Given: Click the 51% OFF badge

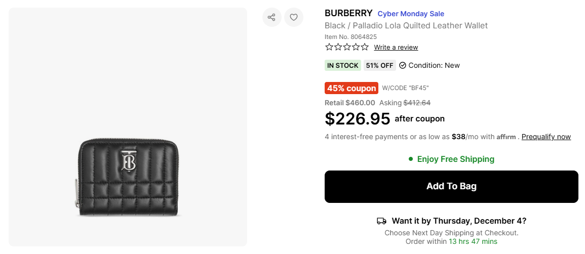Looking at the screenshot, I should point(379,65).
